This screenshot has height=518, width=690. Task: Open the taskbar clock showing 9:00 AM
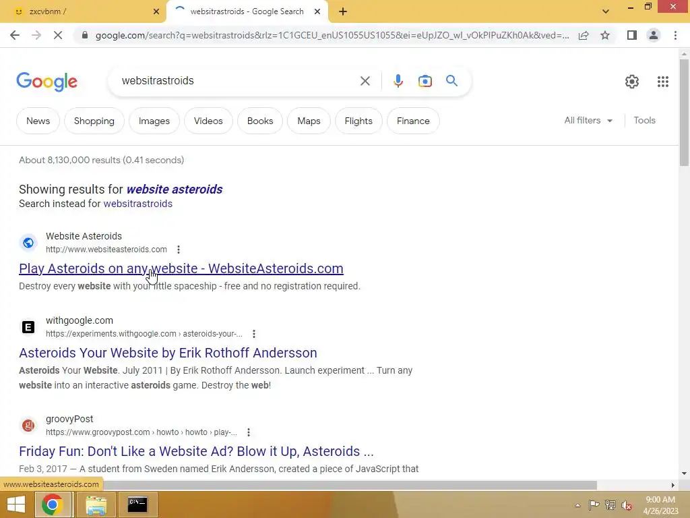coord(660,505)
